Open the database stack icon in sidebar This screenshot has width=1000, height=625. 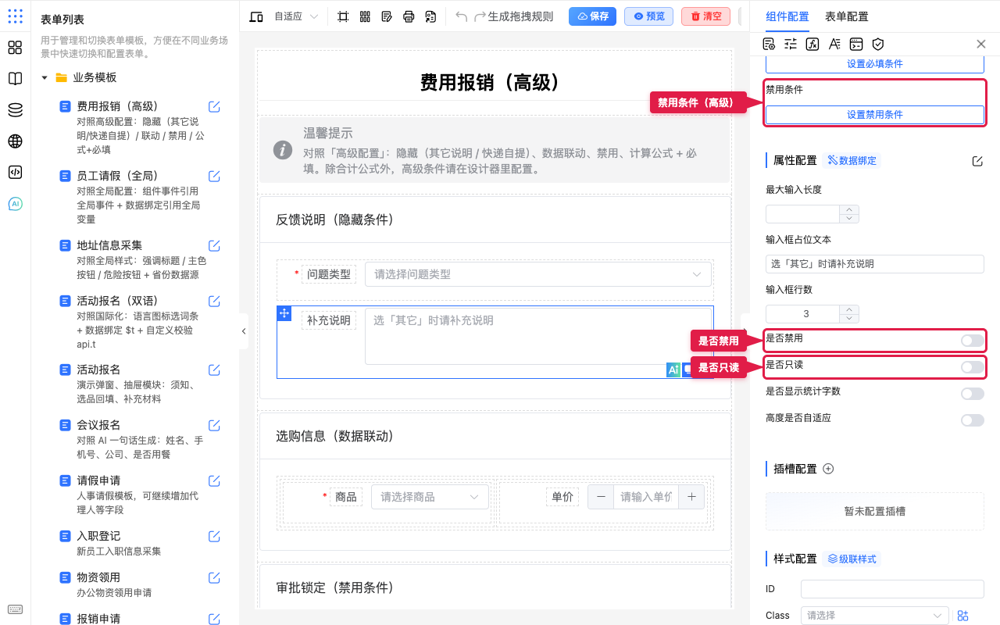(15, 110)
